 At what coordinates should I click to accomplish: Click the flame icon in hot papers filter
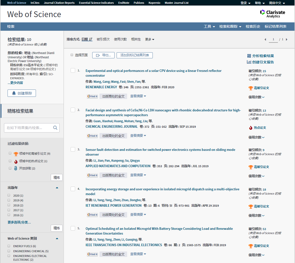16,161
